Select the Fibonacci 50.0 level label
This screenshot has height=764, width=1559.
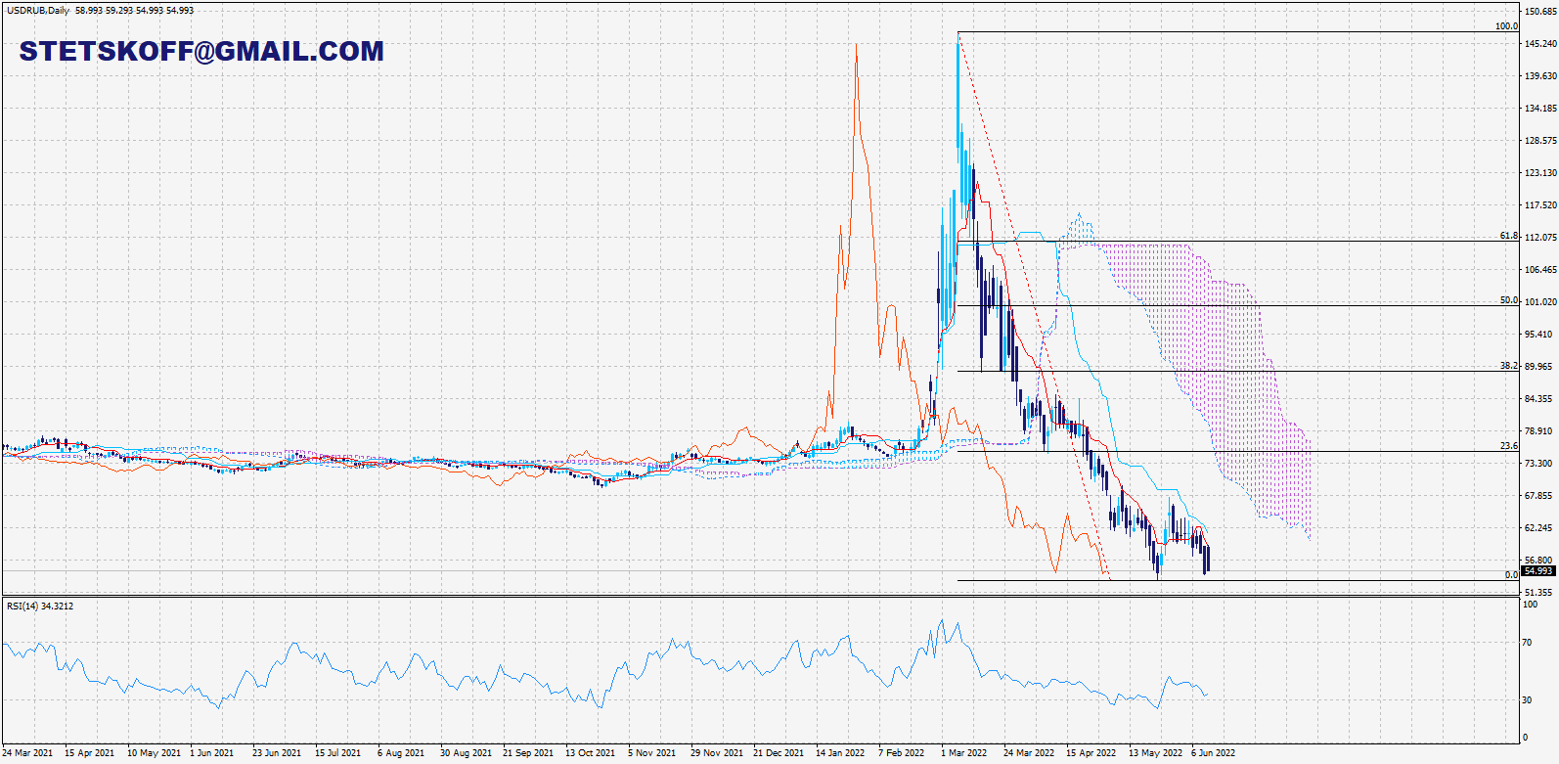tap(1508, 300)
